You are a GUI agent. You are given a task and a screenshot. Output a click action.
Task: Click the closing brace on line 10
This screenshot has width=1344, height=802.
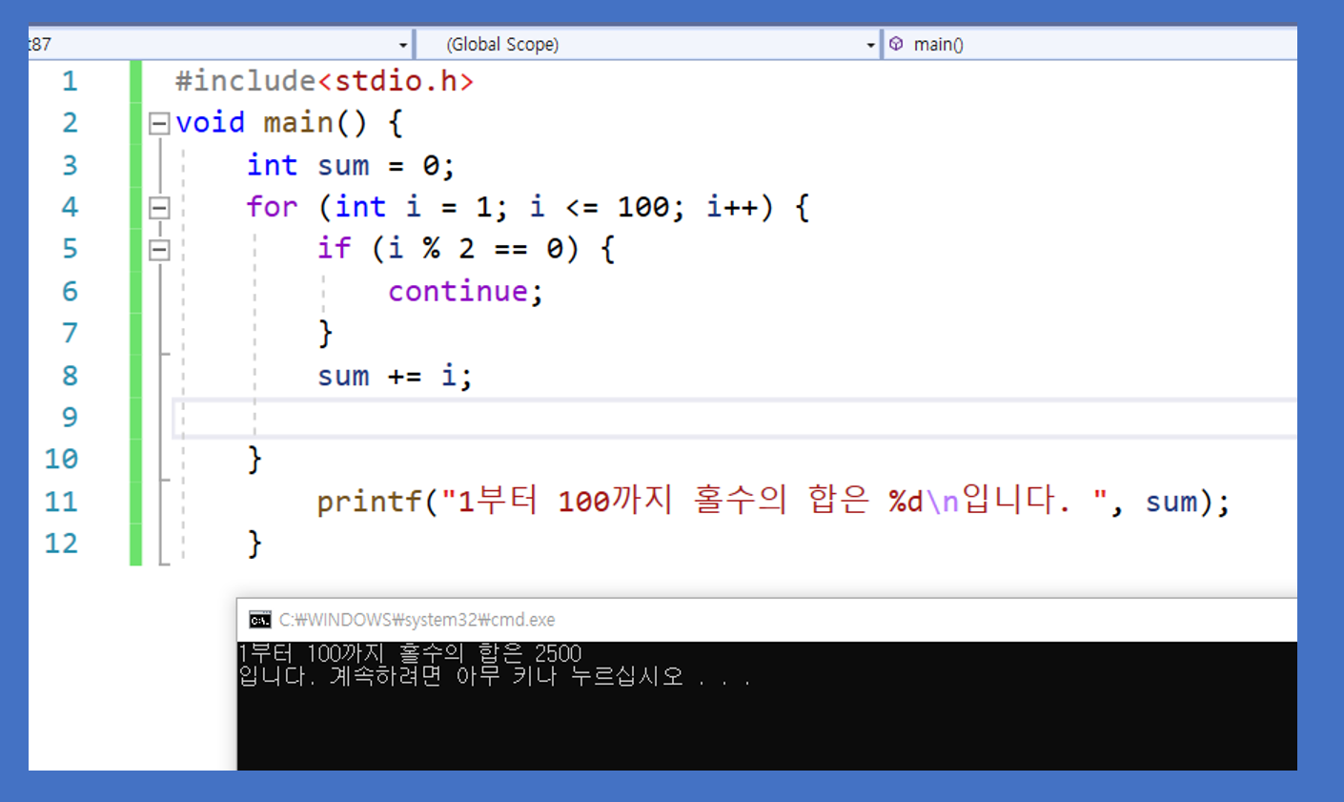pyautogui.click(x=255, y=459)
